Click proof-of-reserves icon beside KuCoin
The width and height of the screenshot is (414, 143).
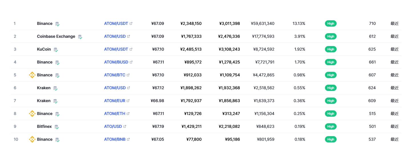coord(56,49)
